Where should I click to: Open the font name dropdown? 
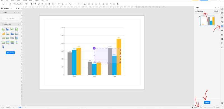tap(18, 4)
